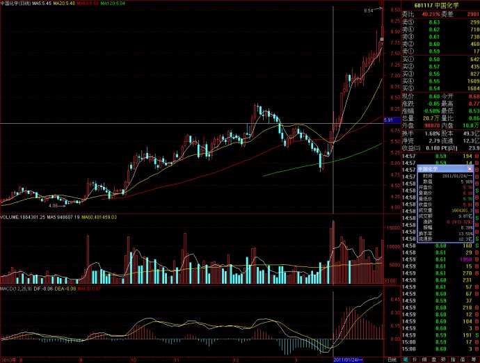Click the 8.54 high price label
The image size is (480, 363).
(x=368, y=11)
